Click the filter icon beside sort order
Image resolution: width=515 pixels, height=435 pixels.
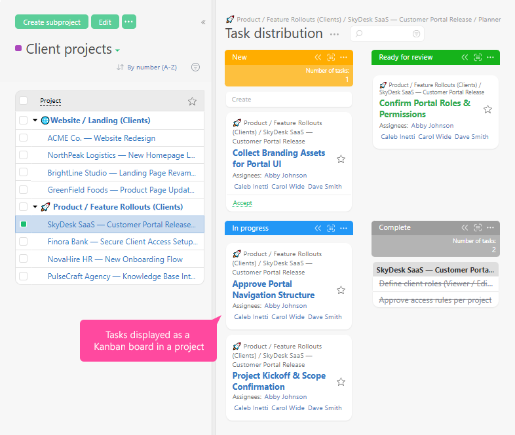coord(195,67)
